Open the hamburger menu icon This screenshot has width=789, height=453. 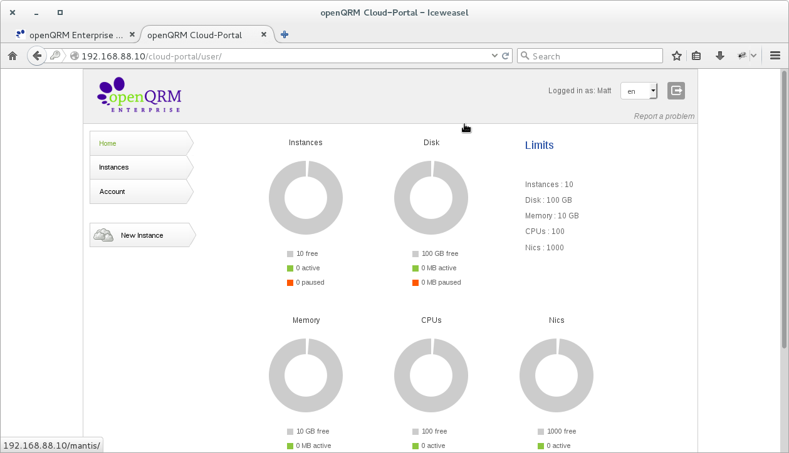(775, 56)
